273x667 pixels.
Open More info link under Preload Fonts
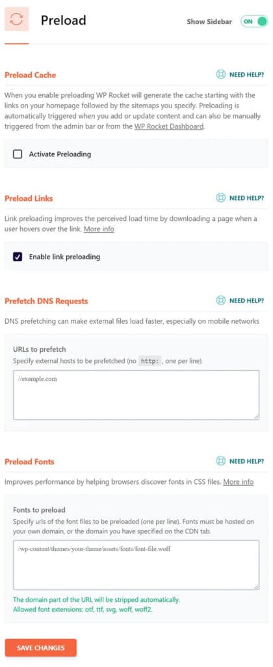pos(238,482)
